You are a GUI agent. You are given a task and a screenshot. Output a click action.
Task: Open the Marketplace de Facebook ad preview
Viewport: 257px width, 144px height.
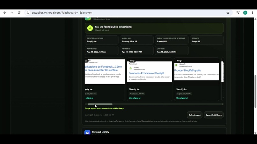105,72
